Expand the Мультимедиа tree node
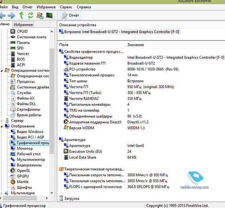 click(x=2, y=193)
